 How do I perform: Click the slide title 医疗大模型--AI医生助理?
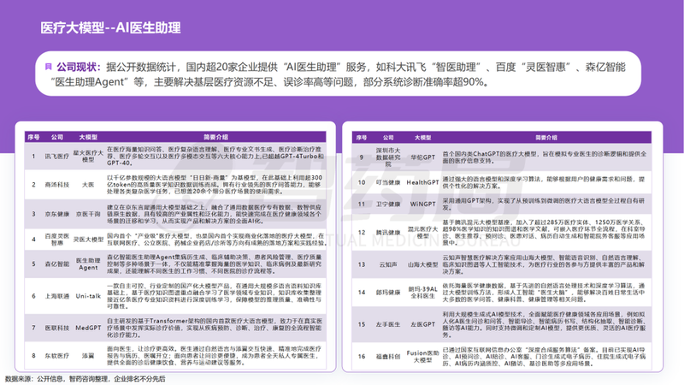click(x=110, y=28)
